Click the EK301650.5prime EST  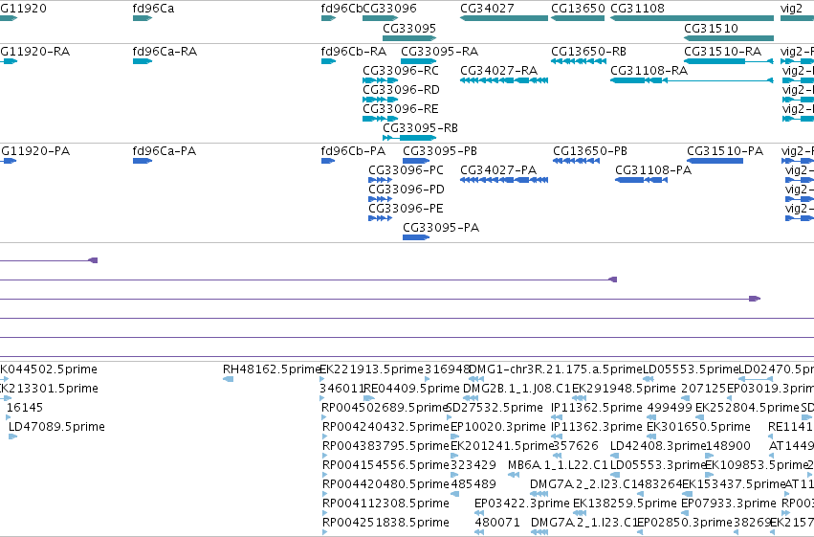point(651,436)
